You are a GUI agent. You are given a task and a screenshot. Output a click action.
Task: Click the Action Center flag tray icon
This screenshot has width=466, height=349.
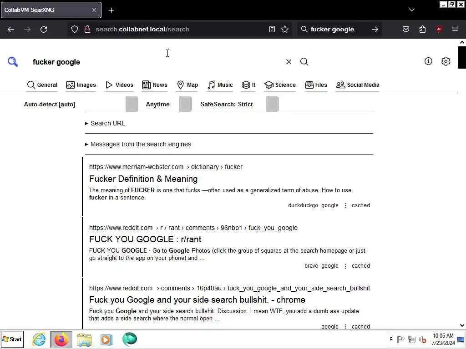[400, 339]
